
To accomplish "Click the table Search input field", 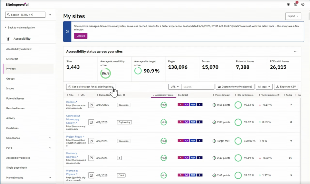I will (x=198, y=87).
